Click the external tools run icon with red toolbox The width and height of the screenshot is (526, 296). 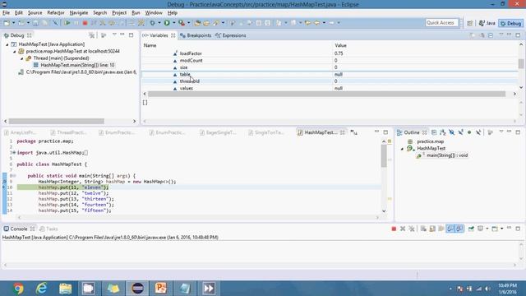(x=182, y=23)
